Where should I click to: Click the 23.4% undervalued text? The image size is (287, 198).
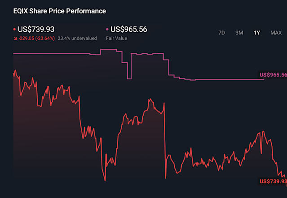[x=77, y=39]
